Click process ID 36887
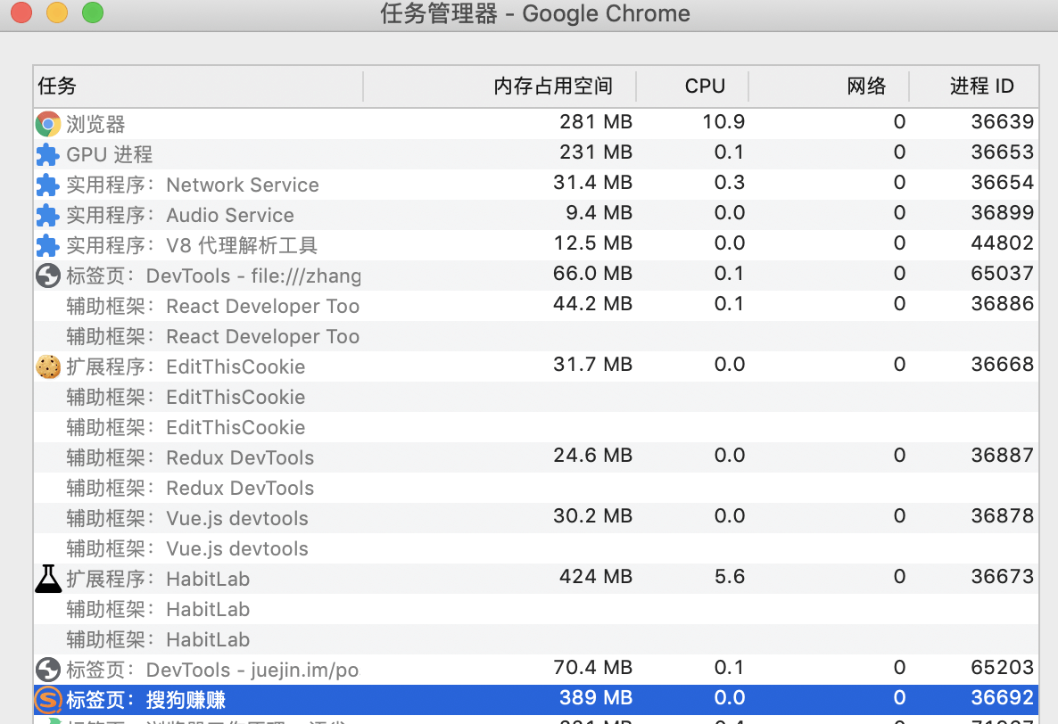This screenshot has height=724, width=1058. coord(1002,456)
